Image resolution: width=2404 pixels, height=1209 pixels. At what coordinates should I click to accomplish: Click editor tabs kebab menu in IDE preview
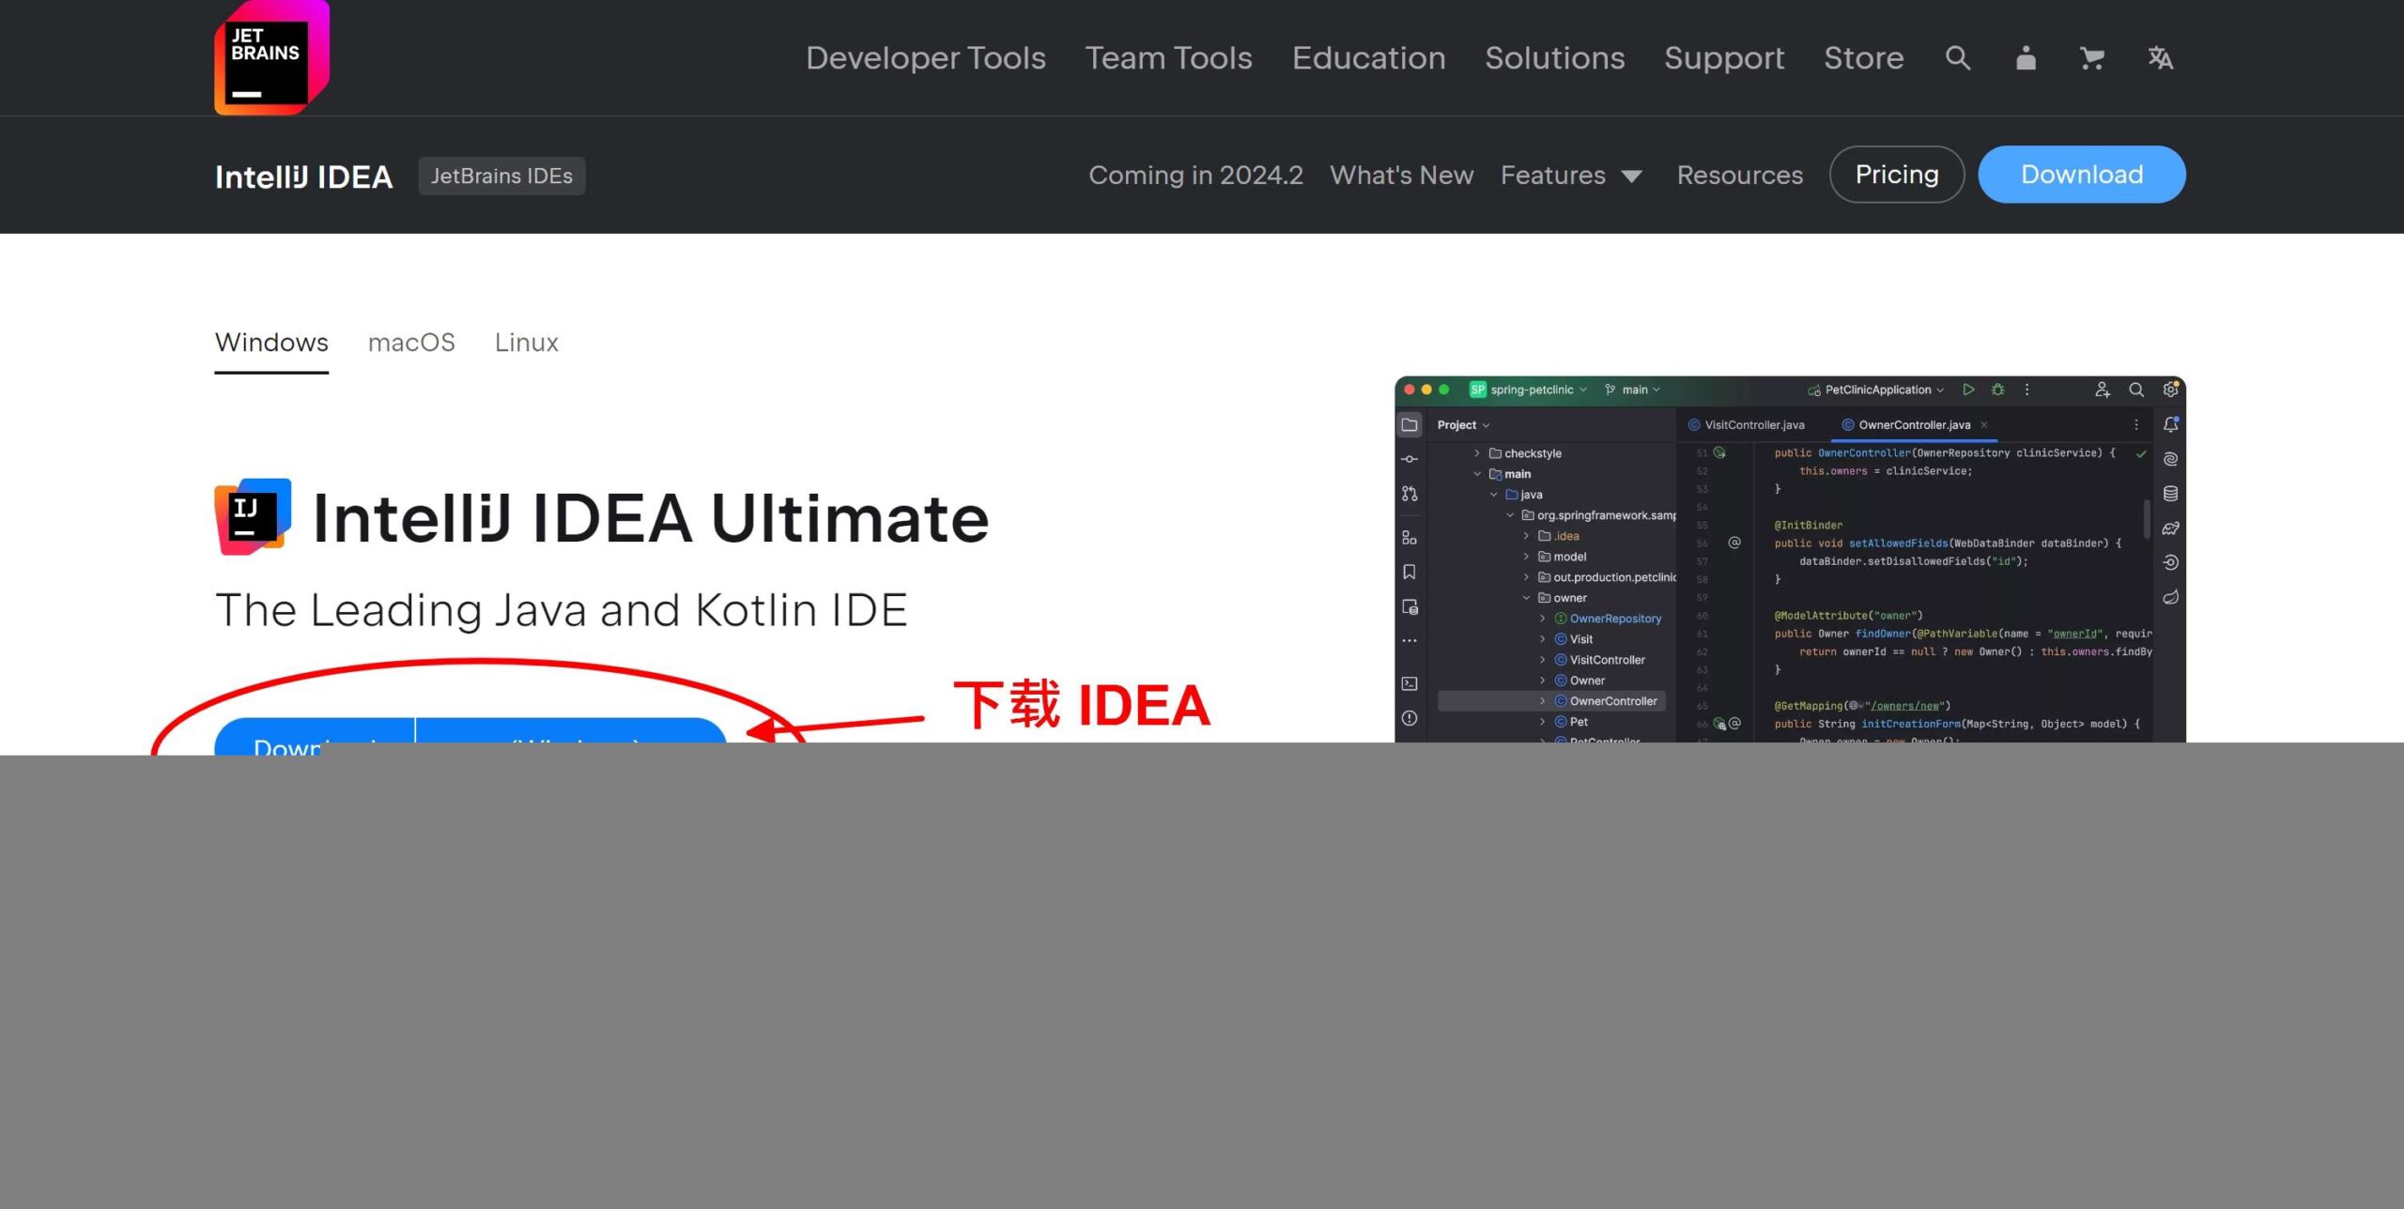(x=2136, y=425)
